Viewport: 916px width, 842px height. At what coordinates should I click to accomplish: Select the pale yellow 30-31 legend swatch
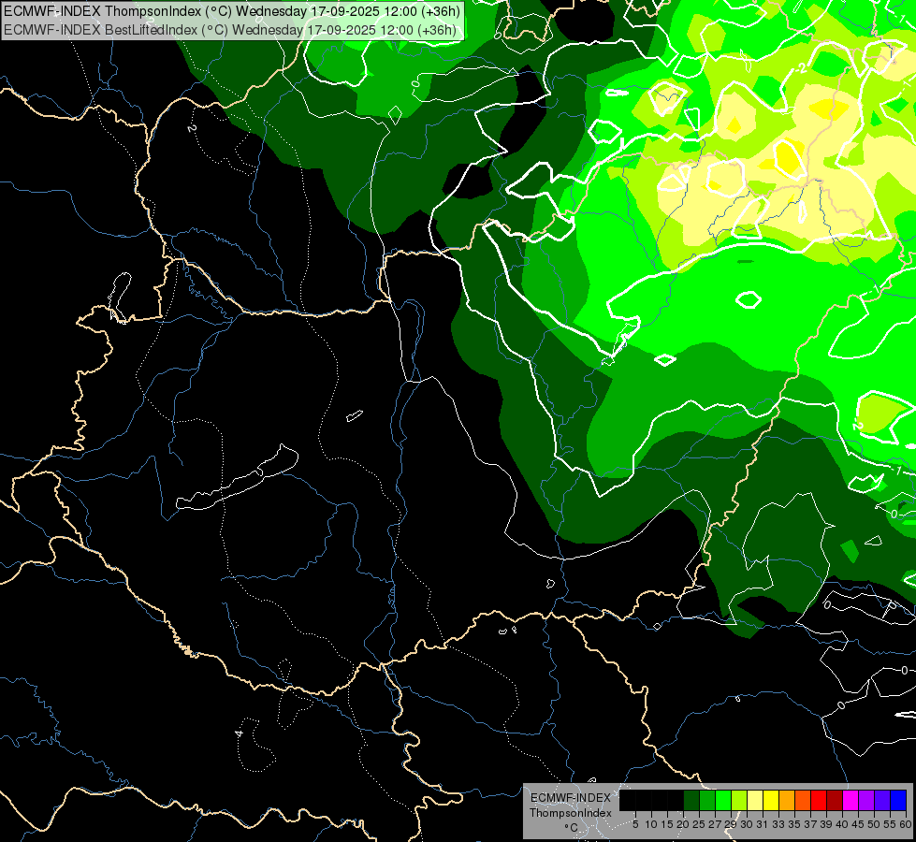pos(755,800)
